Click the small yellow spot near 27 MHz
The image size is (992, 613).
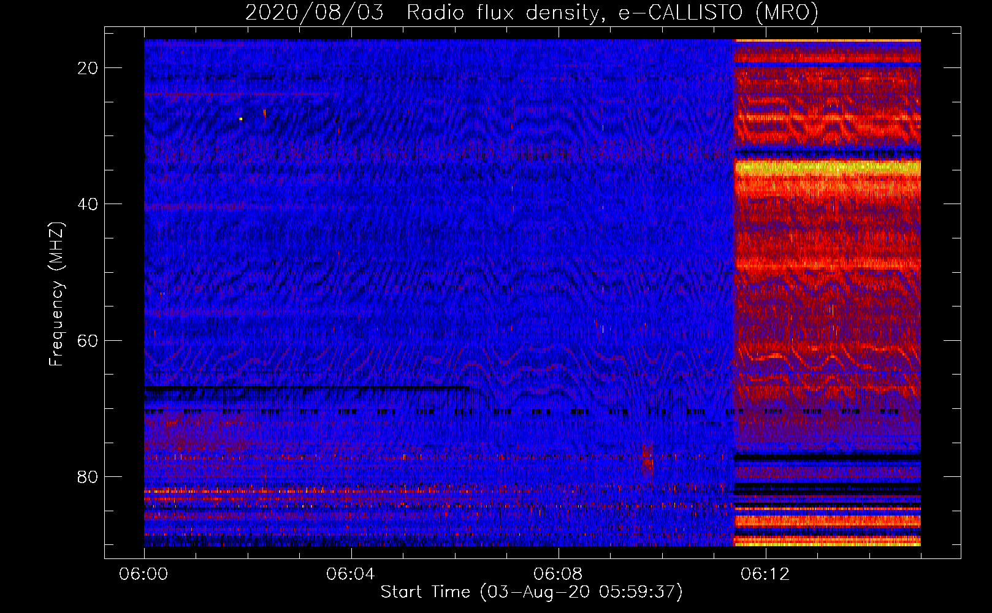[241, 119]
